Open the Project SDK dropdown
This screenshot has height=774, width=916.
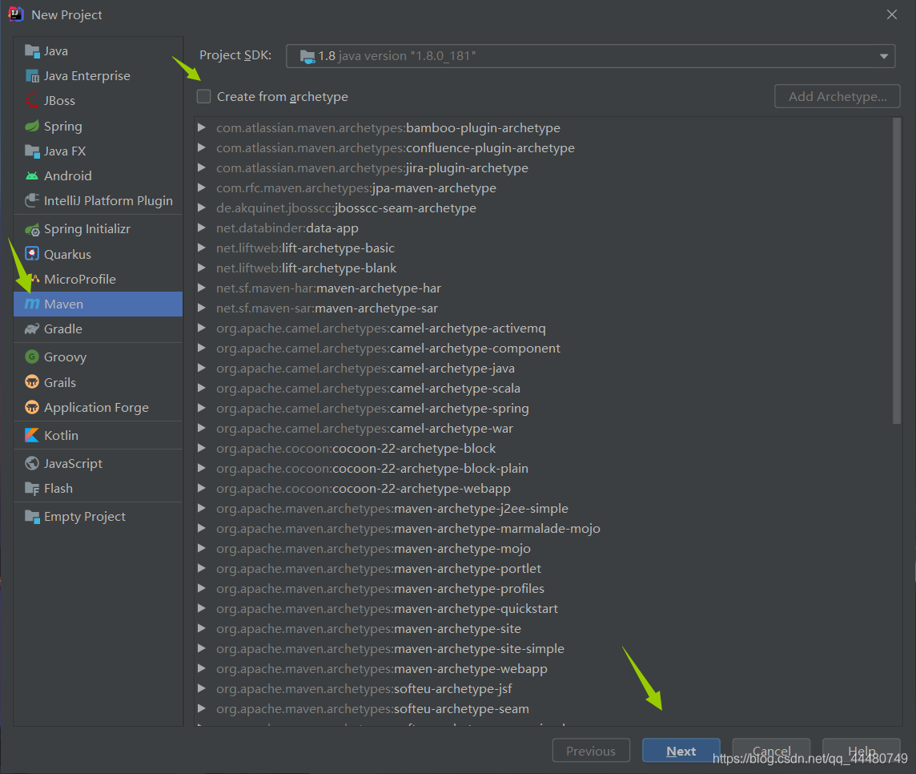coord(883,56)
